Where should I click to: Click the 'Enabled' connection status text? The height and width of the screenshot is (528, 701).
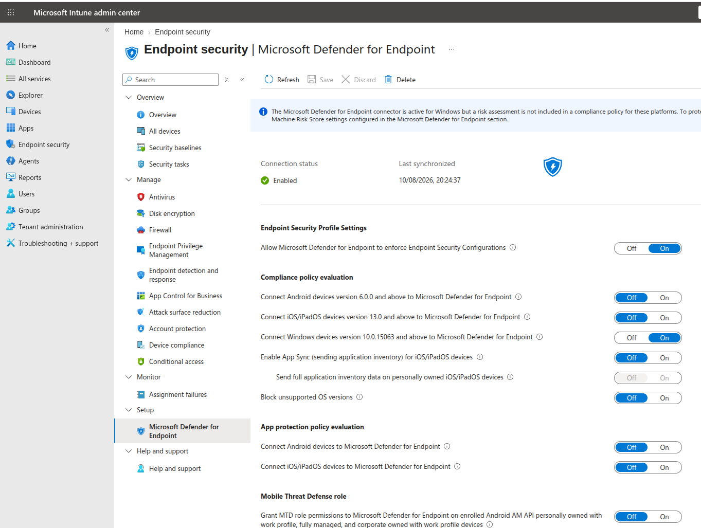point(285,180)
